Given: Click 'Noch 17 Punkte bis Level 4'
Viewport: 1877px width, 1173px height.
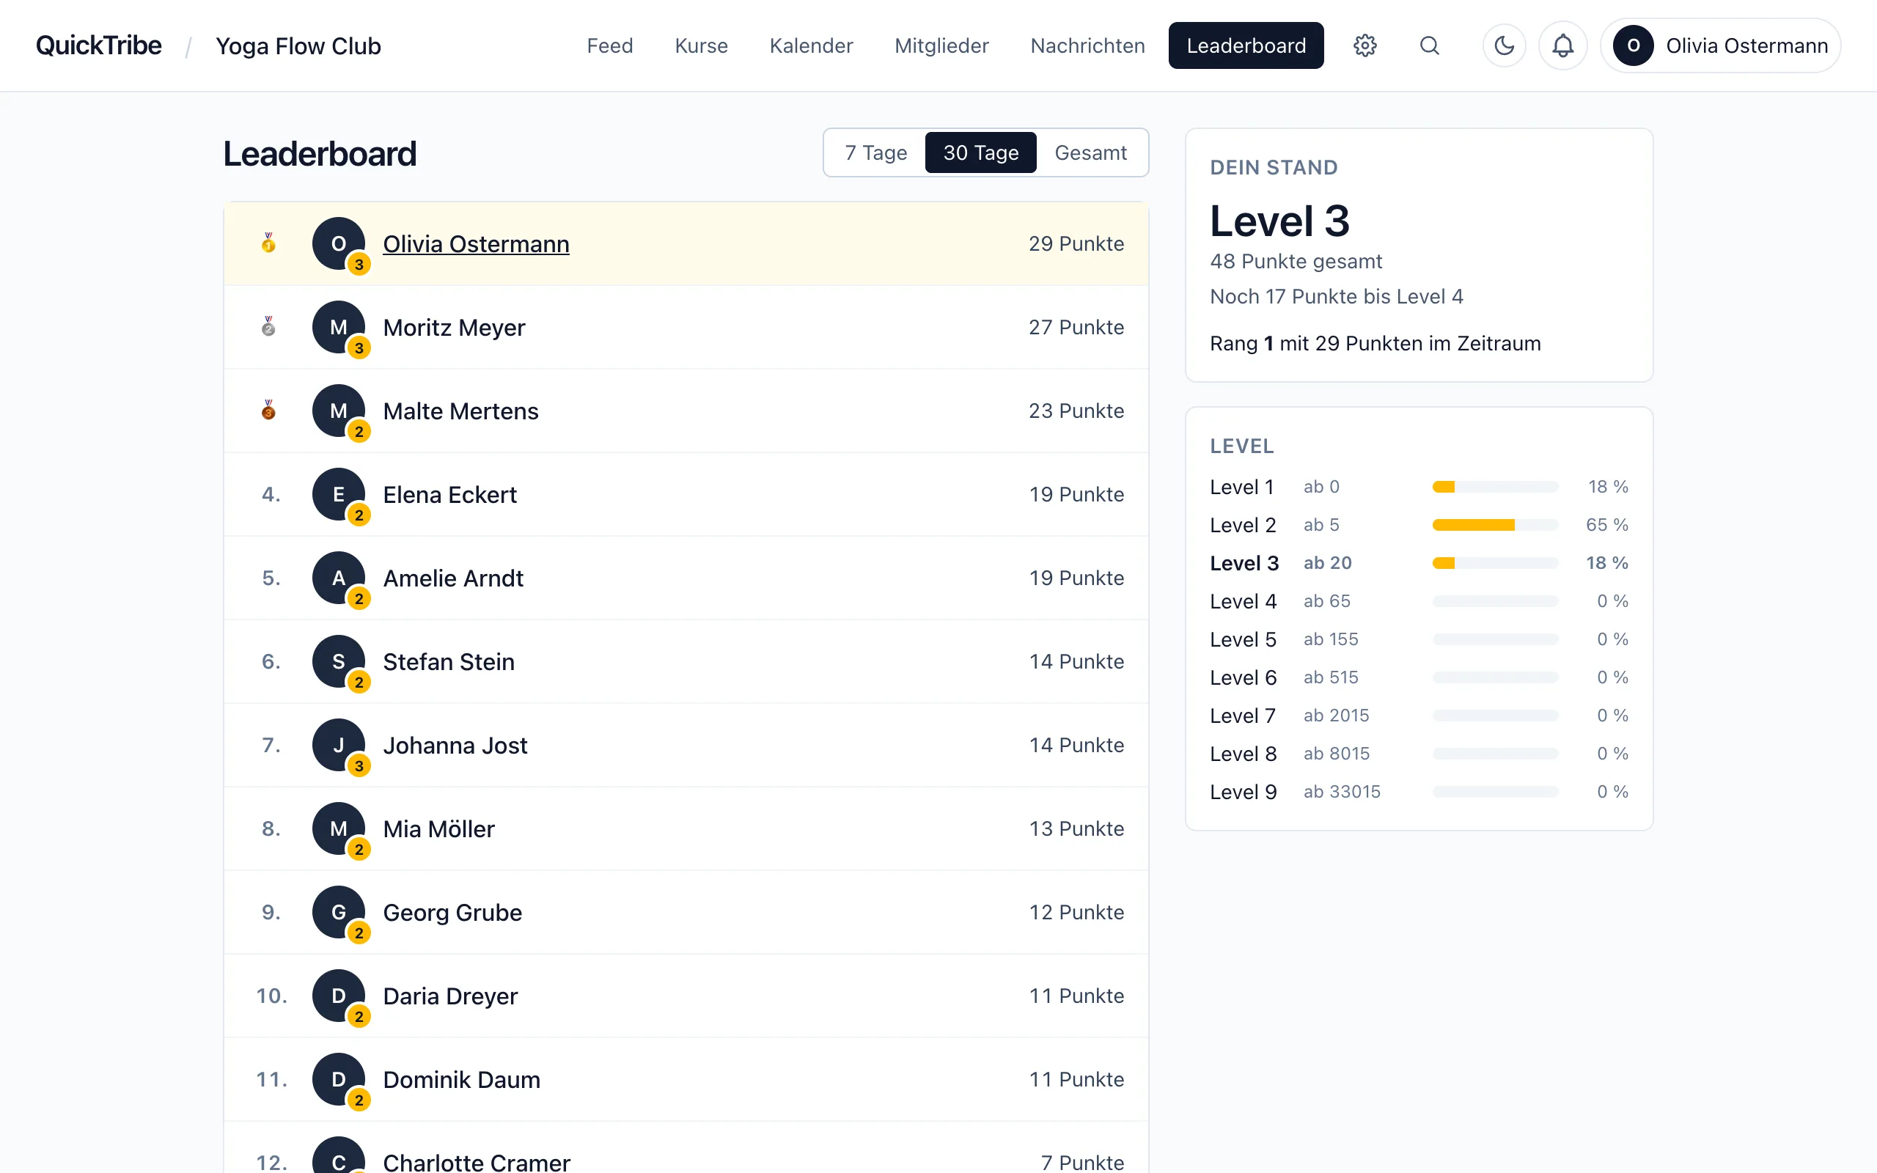Looking at the screenshot, I should [1337, 296].
